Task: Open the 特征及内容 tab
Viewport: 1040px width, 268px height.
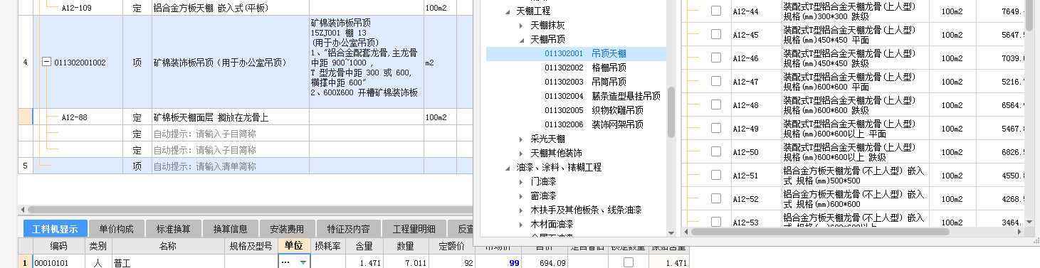Action: click(349, 229)
